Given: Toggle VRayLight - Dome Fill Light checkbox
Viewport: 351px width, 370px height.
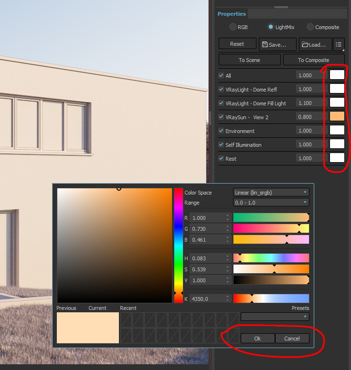Looking at the screenshot, I should (221, 103).
